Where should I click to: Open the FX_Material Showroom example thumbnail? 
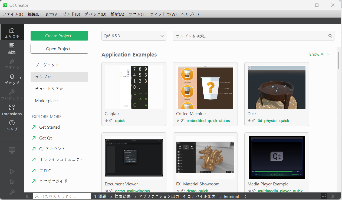point(205,157)
